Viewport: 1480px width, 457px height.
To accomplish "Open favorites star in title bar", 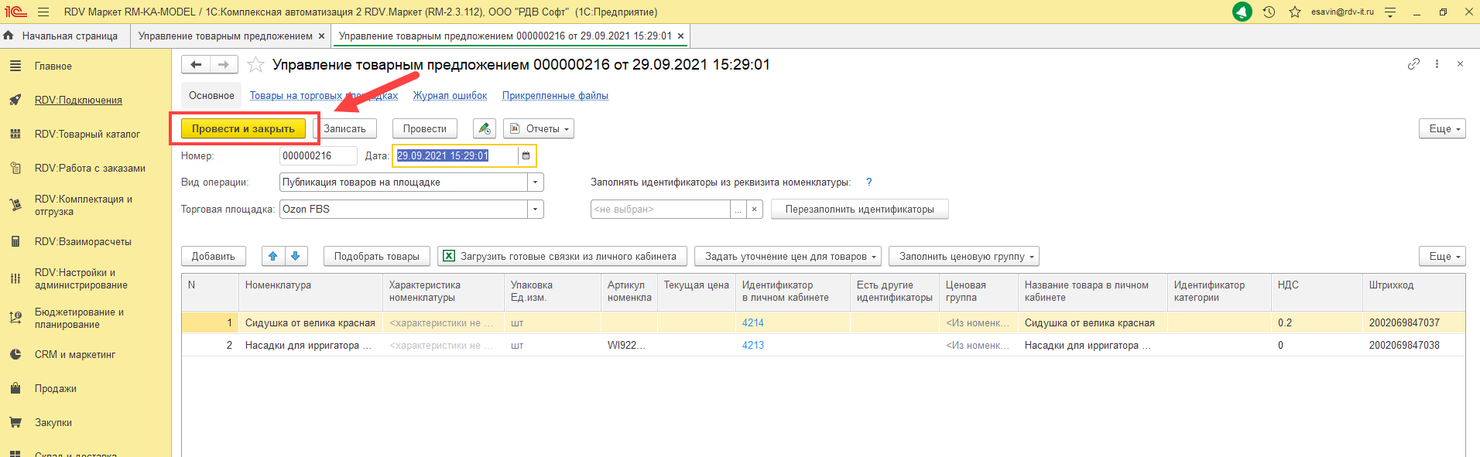I will (1295, 12).
